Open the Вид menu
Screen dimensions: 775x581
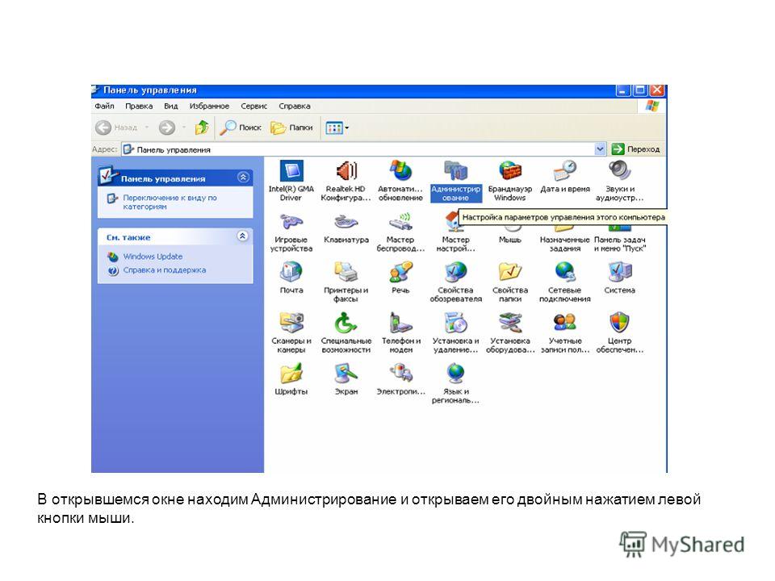(171, 106)
